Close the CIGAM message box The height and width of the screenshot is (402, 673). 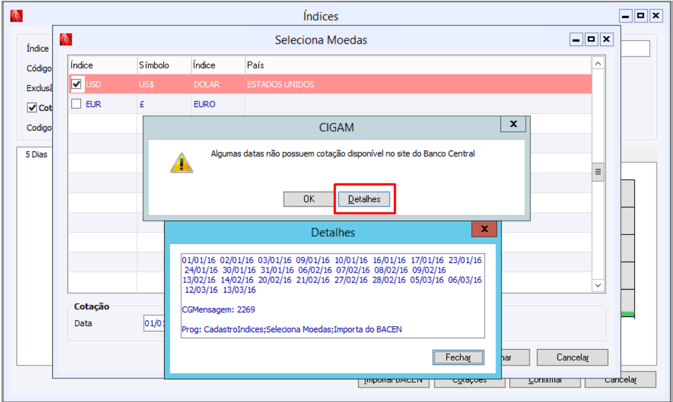point(513,124)
